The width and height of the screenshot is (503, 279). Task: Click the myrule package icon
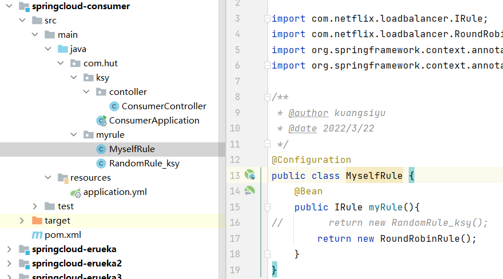coord(88,135)
